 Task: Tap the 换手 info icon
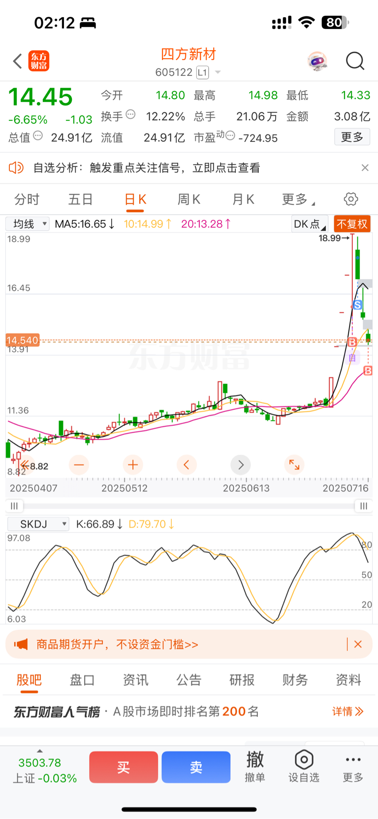coord(130,114)
